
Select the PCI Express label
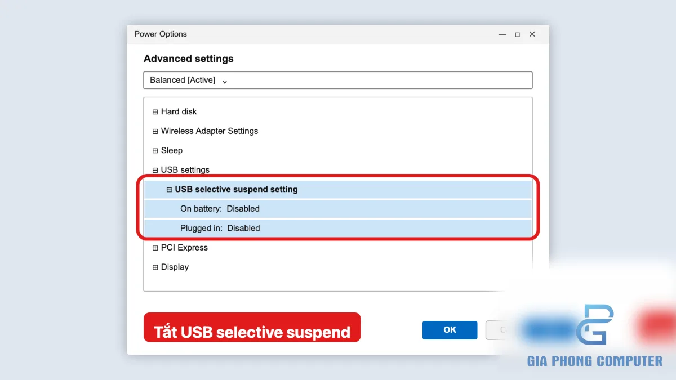coord(184,248)
